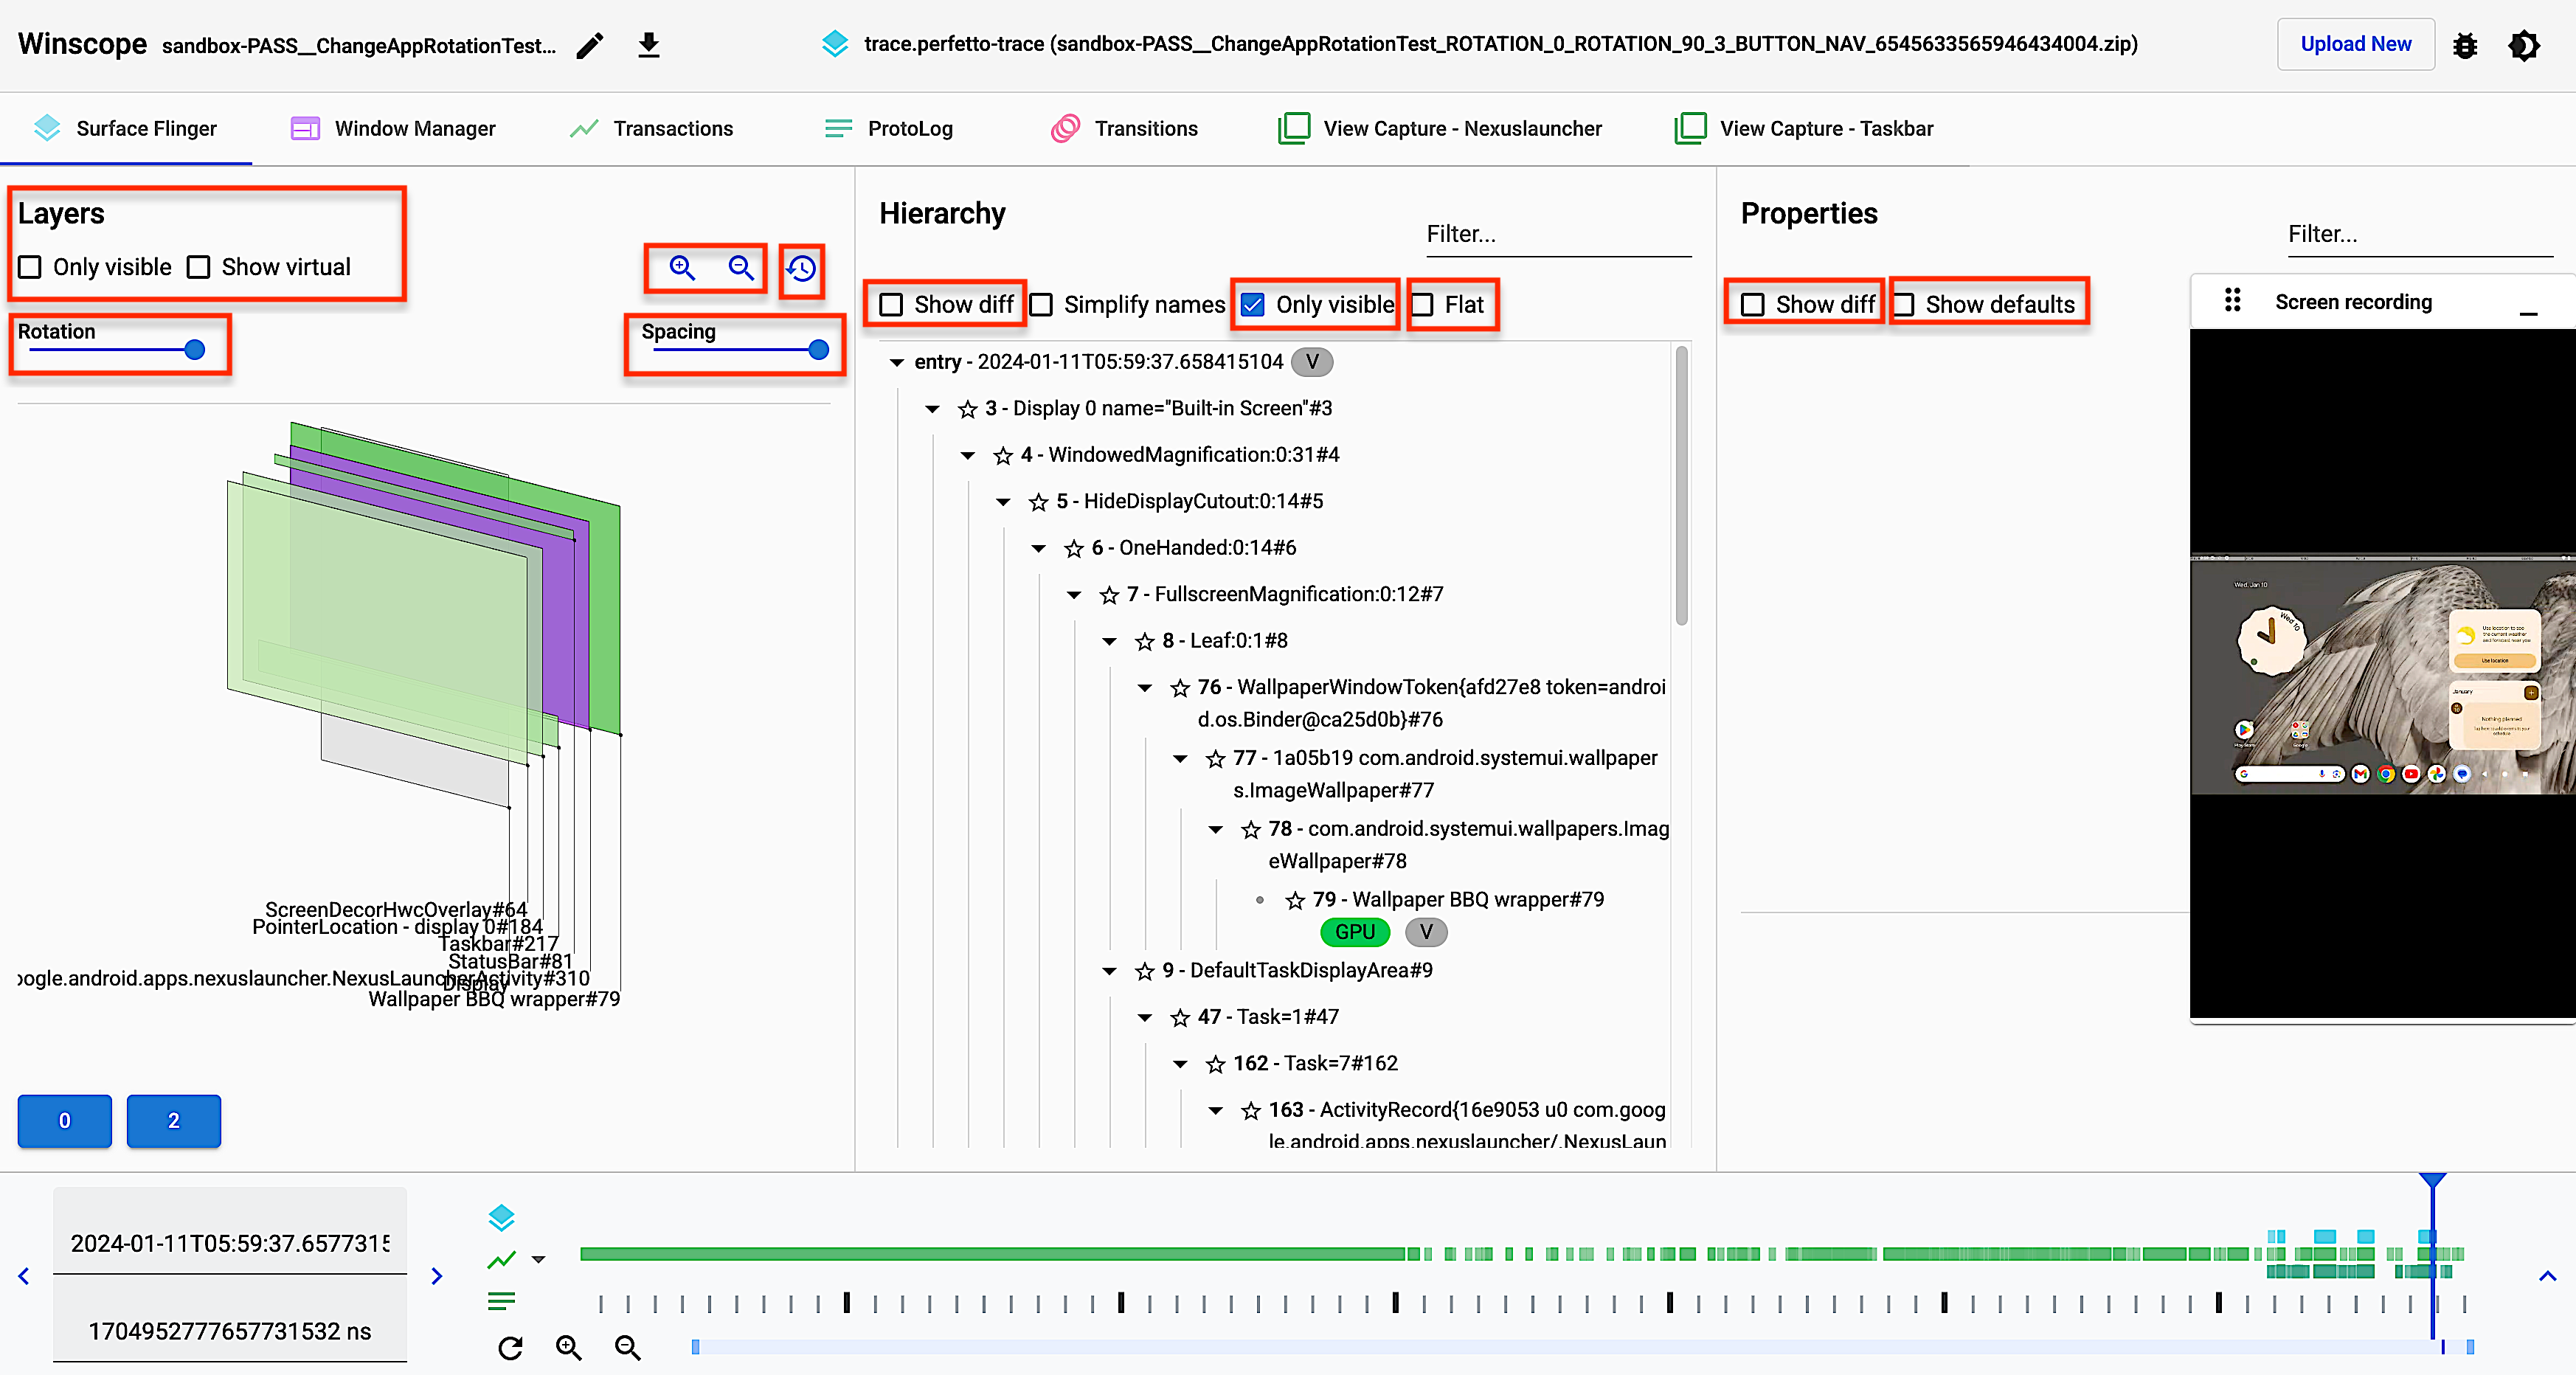Collapse the entry tree node
This screenshot has height=1375, width=2576.
click(x=896, y=362)
